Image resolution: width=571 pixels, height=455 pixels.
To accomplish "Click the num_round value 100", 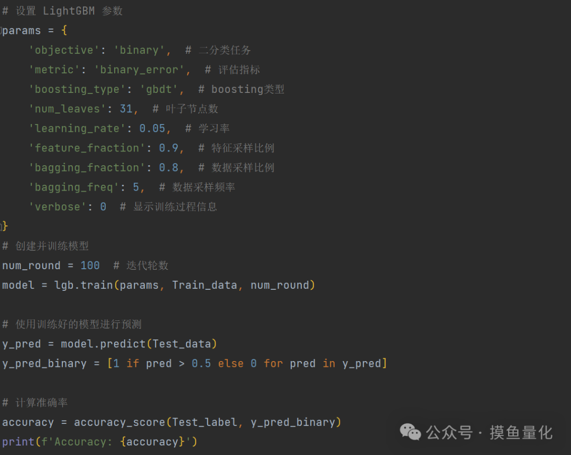I will pyautogui.click(x=90, y=266).
